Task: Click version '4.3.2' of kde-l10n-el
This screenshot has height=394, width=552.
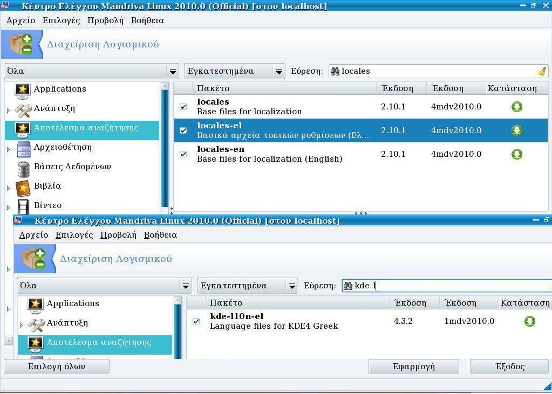Action: tap(403, 321)
